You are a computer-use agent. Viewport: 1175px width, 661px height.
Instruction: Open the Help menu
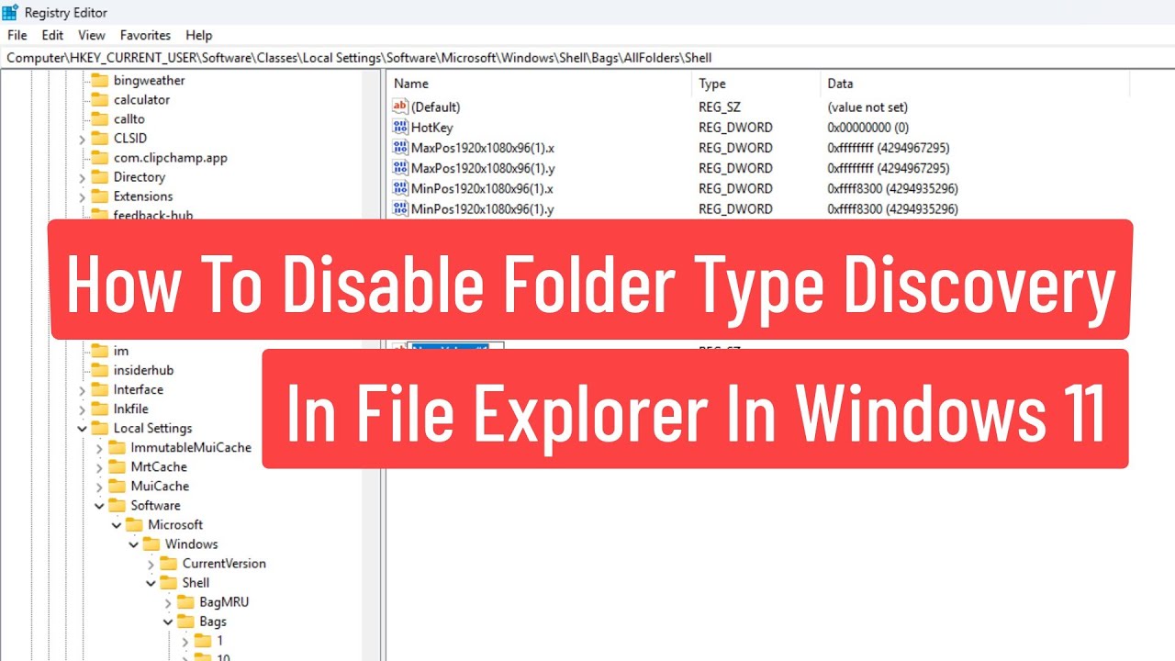pos(198,35)
